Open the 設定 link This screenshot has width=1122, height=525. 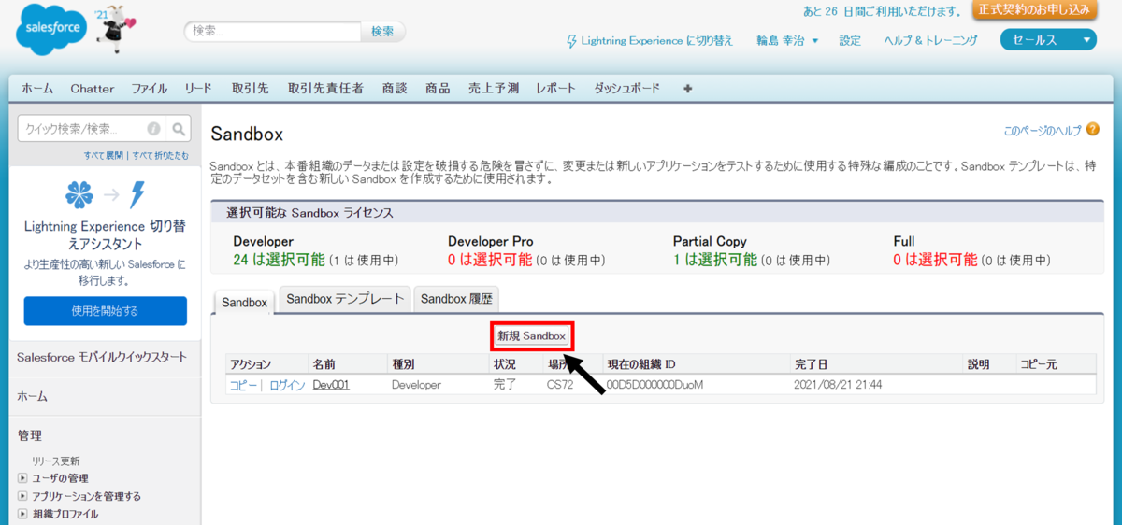click(x=850, y=41)
